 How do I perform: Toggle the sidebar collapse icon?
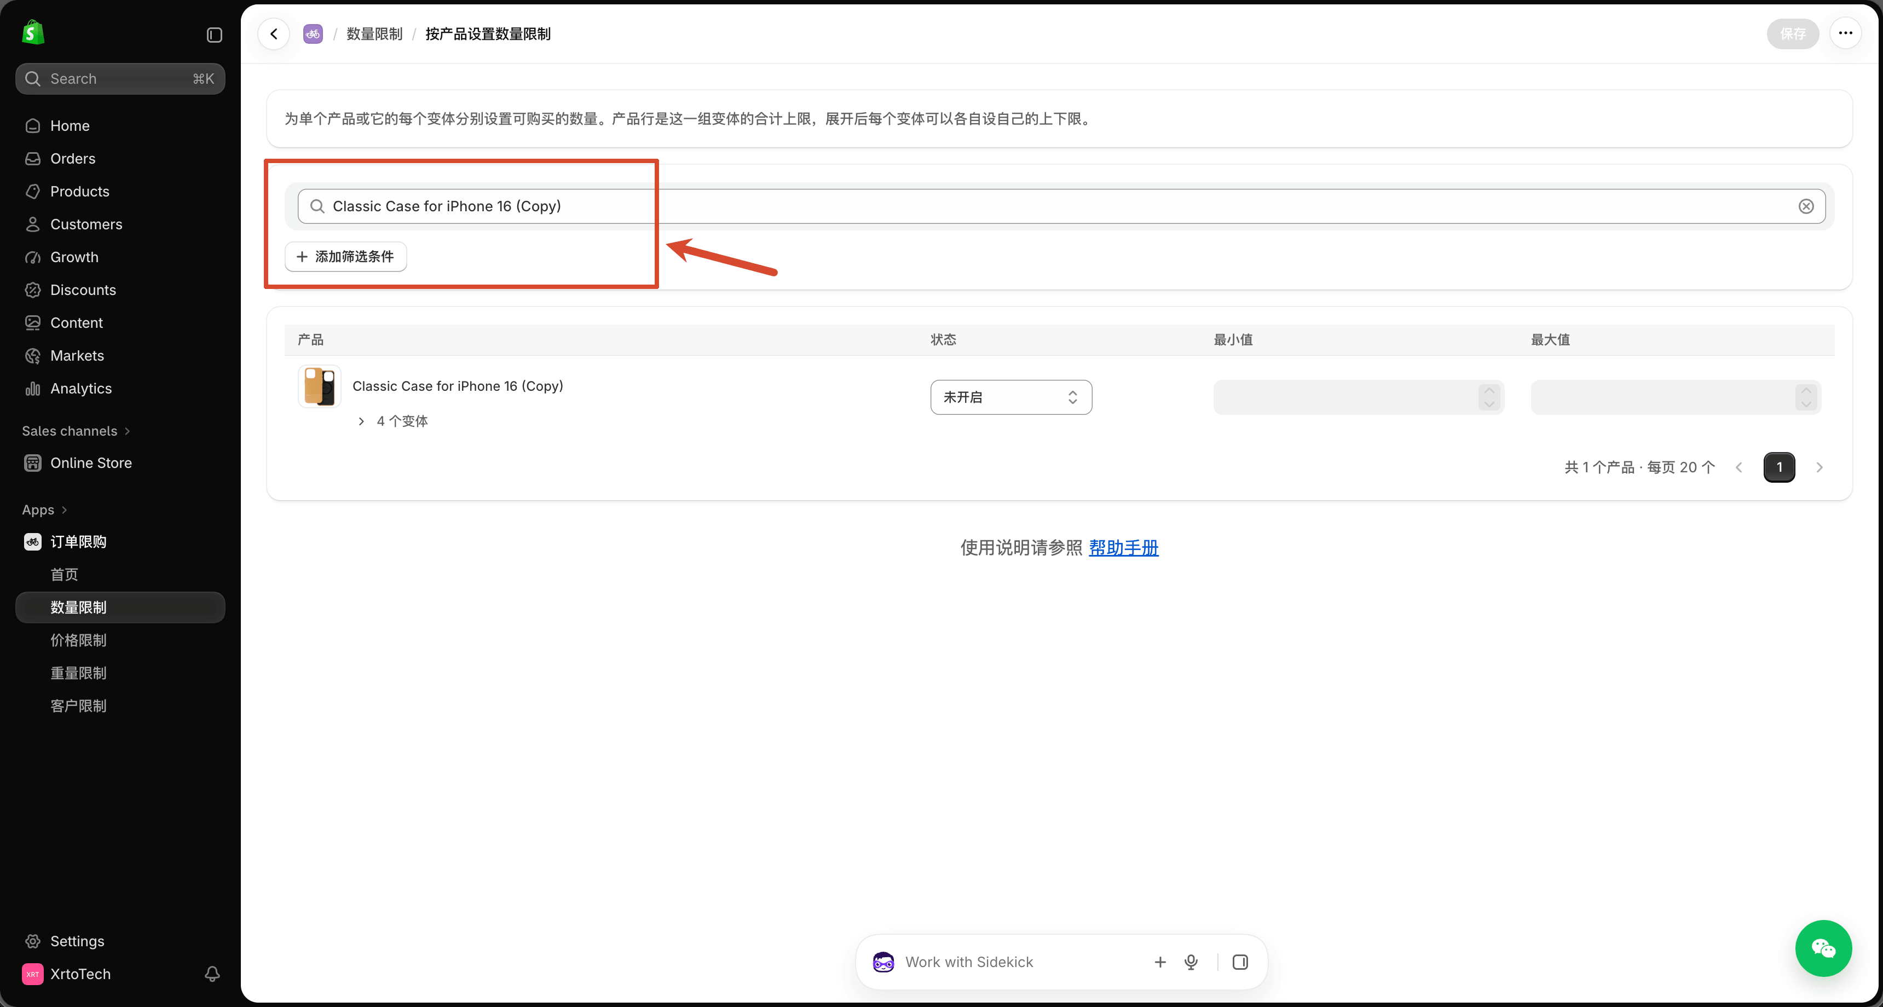214,35
